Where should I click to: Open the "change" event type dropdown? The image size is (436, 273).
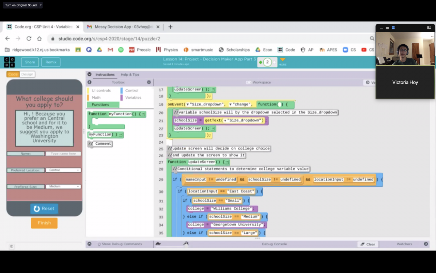pyautogui.click(x=231, y=104)
